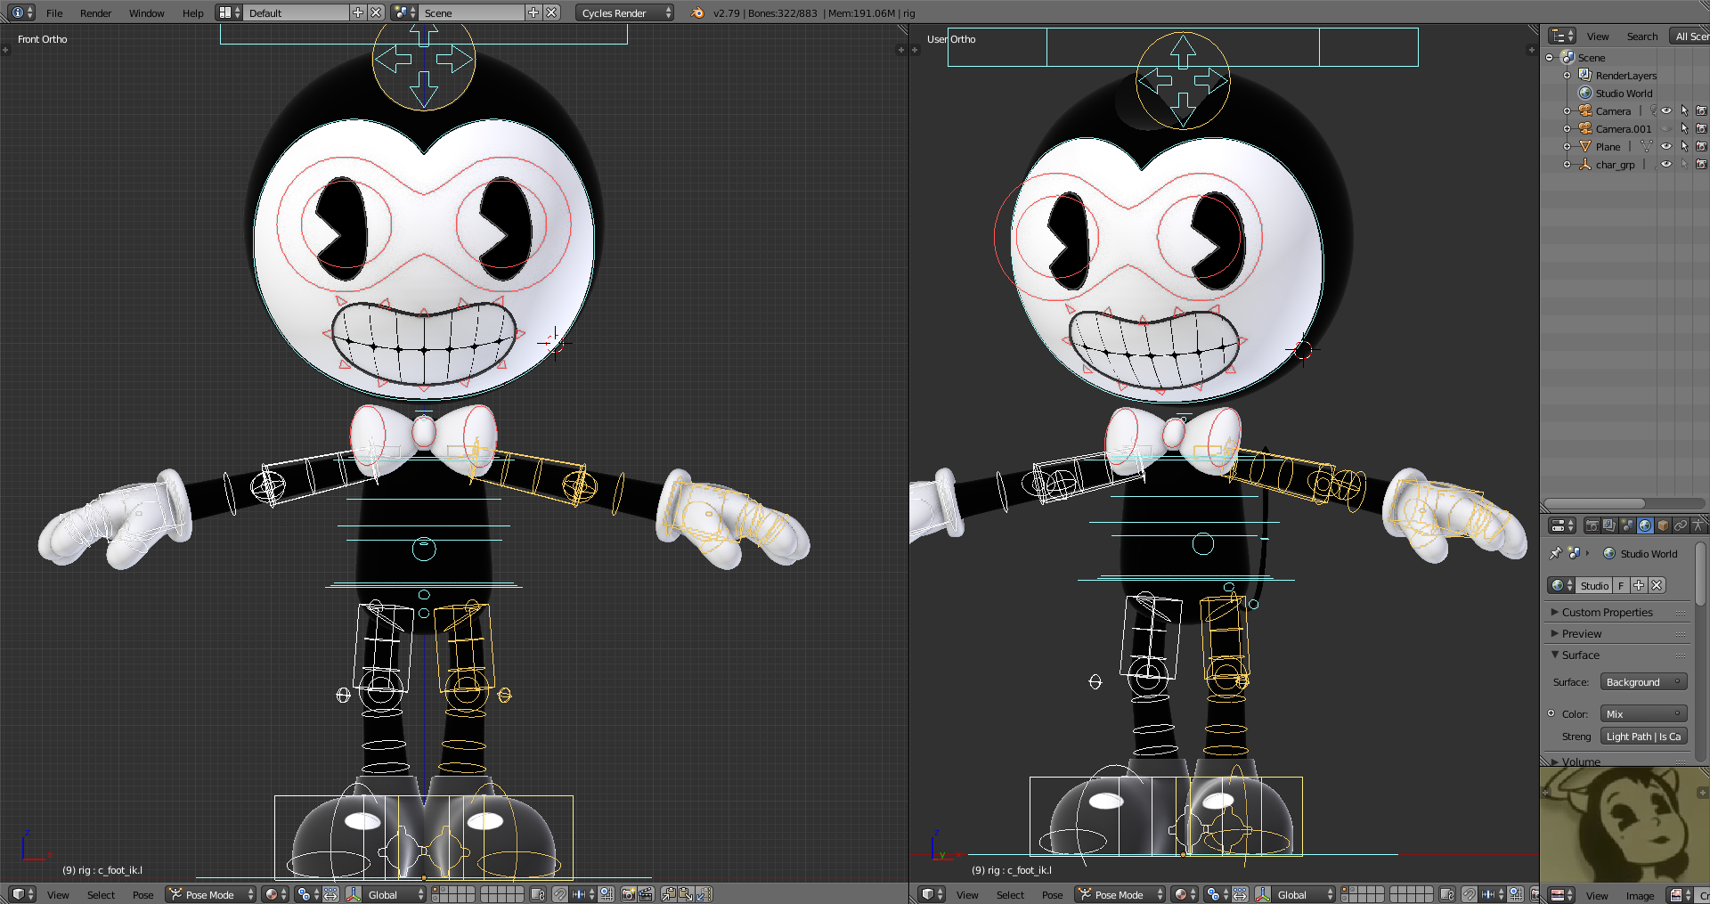Open the Color Mix input dropdown

pyautogui.click(x=1643, y=714)
